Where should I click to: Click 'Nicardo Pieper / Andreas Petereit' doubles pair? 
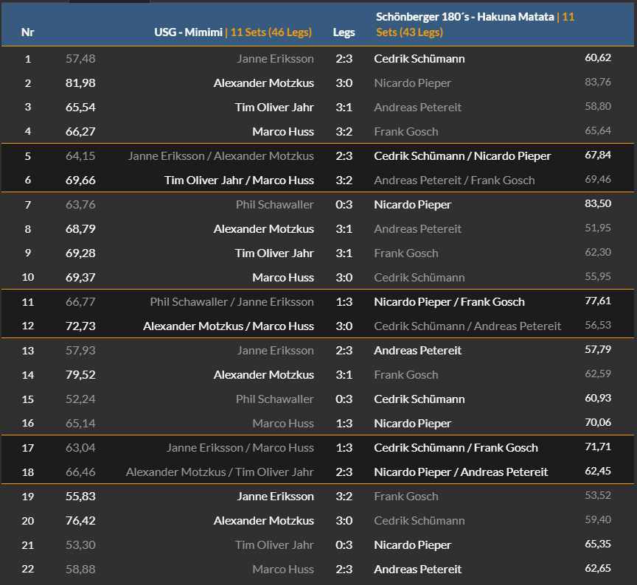(461, 472)
